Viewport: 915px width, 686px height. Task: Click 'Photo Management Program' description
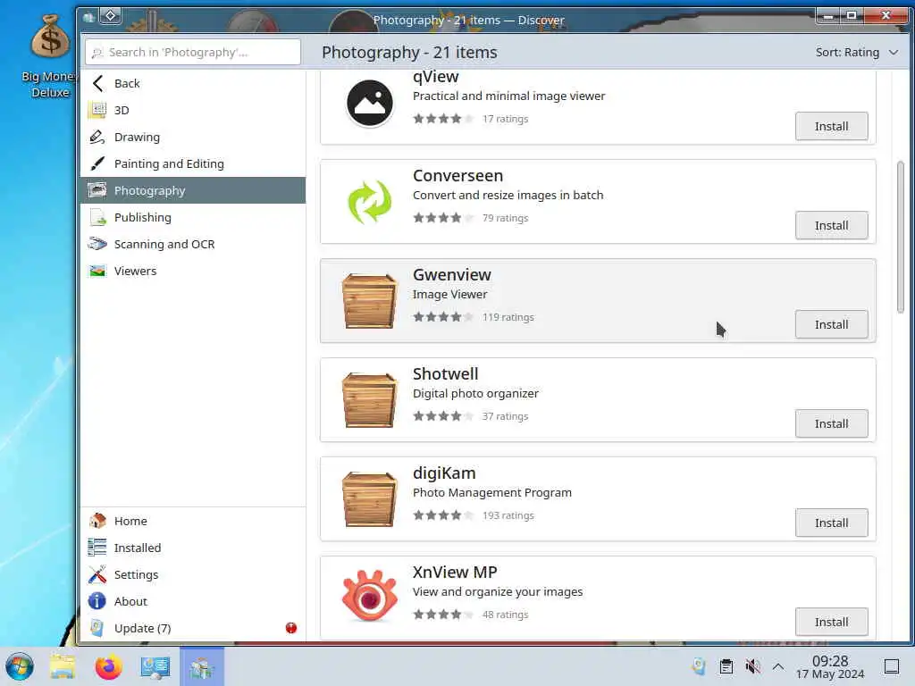pos(492,492)
